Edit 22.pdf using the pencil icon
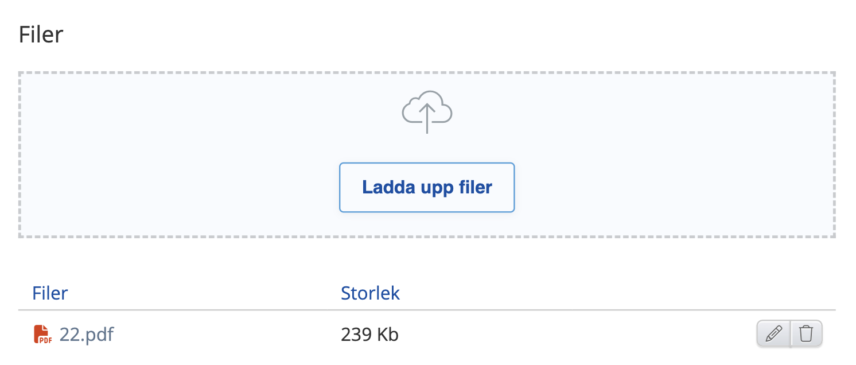This screenshot has height=365, width=856. 774,333
